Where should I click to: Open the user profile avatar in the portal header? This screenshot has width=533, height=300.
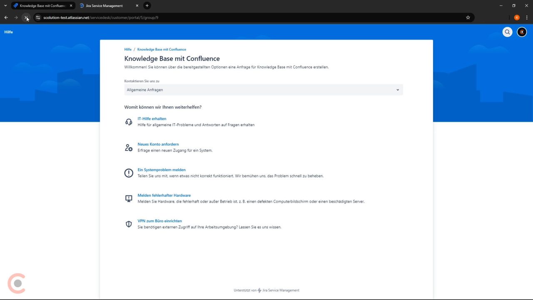pyautogui.click(x=522, y=32)
